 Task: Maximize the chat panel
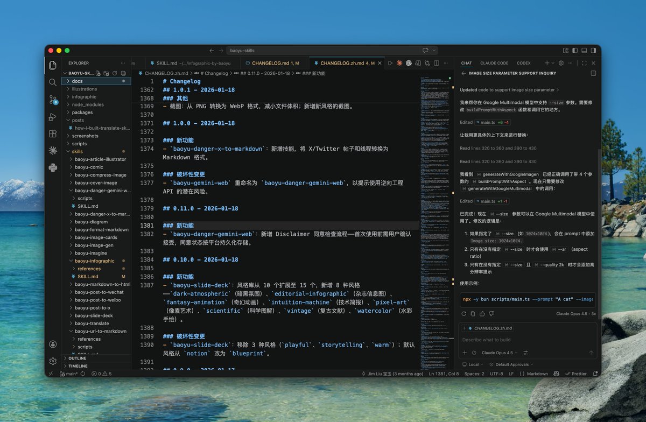click(584, 63)
